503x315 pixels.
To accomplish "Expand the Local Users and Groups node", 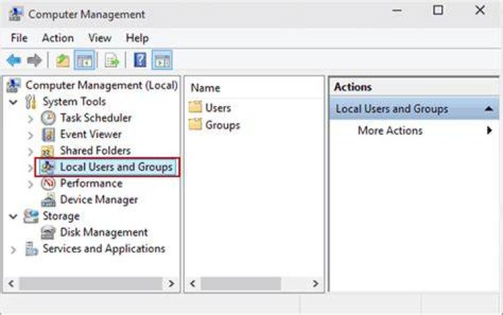I will click(x=31, y=168).
